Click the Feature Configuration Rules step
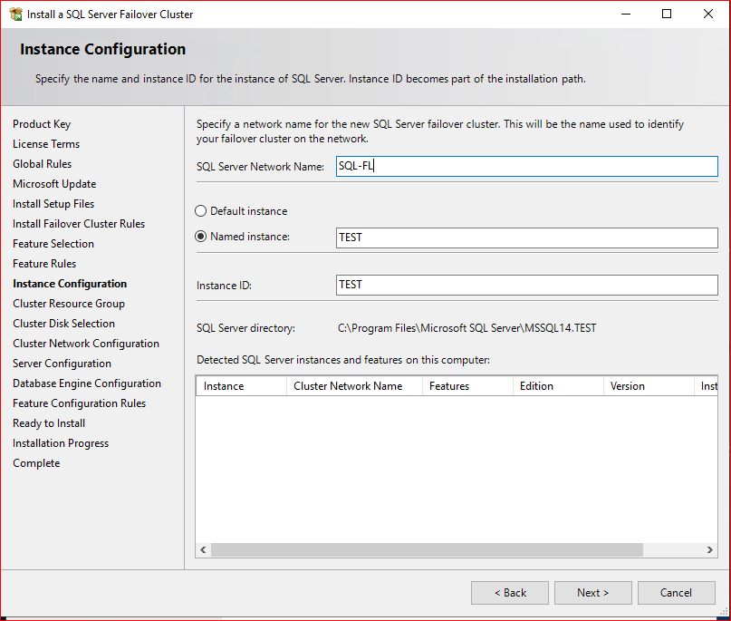This screenshot has height=621, width=731. pyautogui.click(x=79, y=403)
